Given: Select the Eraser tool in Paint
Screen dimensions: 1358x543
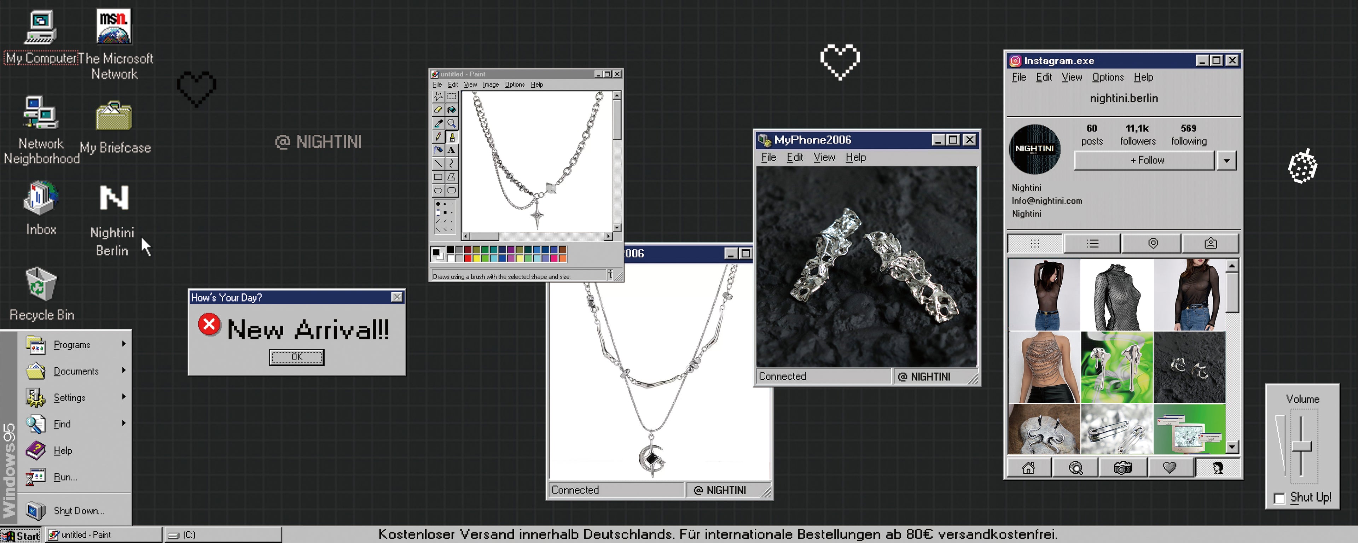Looking at the screenshot, I should (437, 110).
